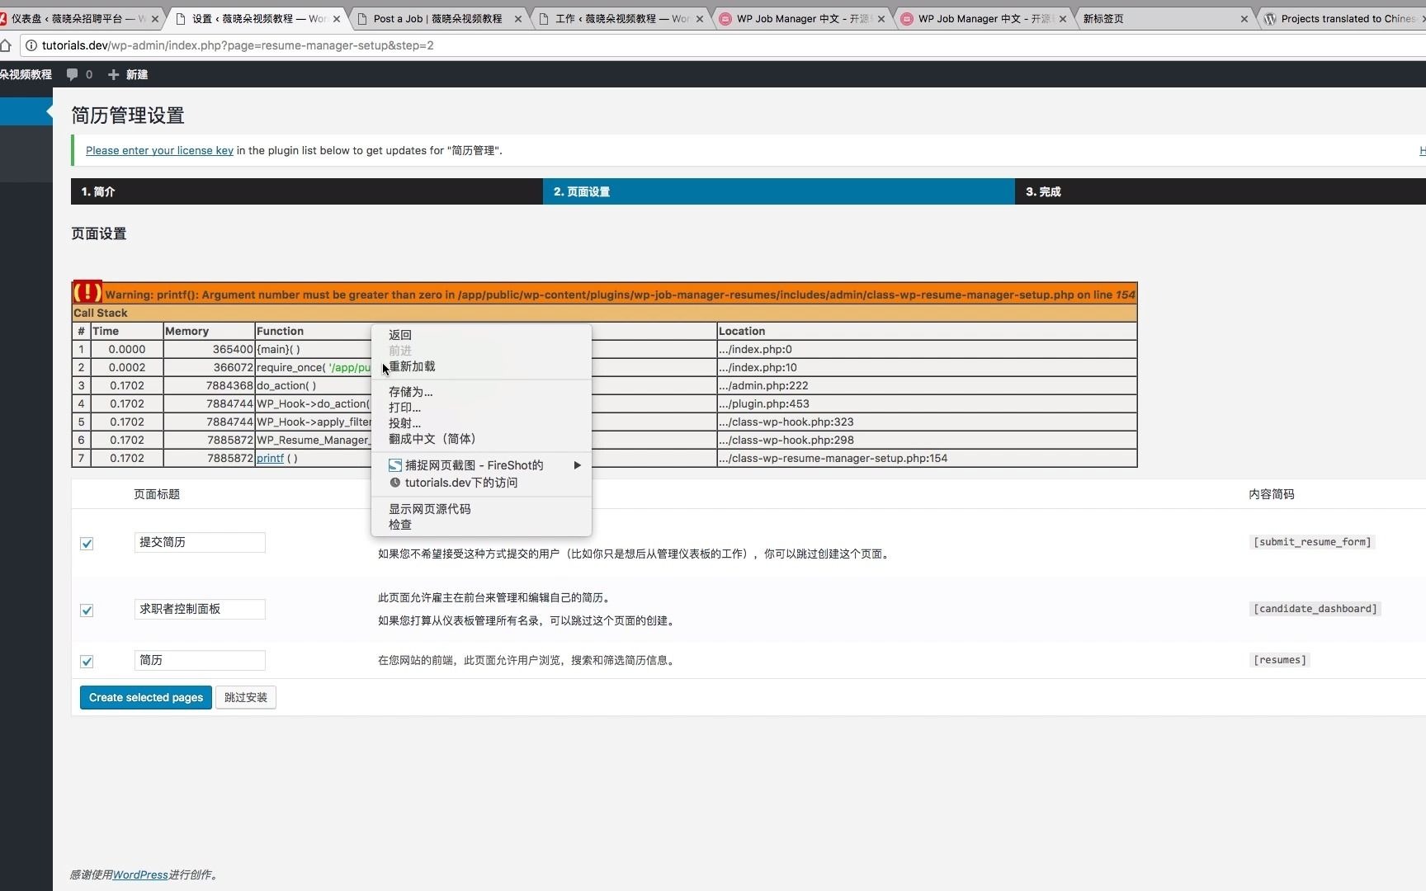
Task: Uncheck the 提交简历 page checkbox
Action: coord(87,543)
